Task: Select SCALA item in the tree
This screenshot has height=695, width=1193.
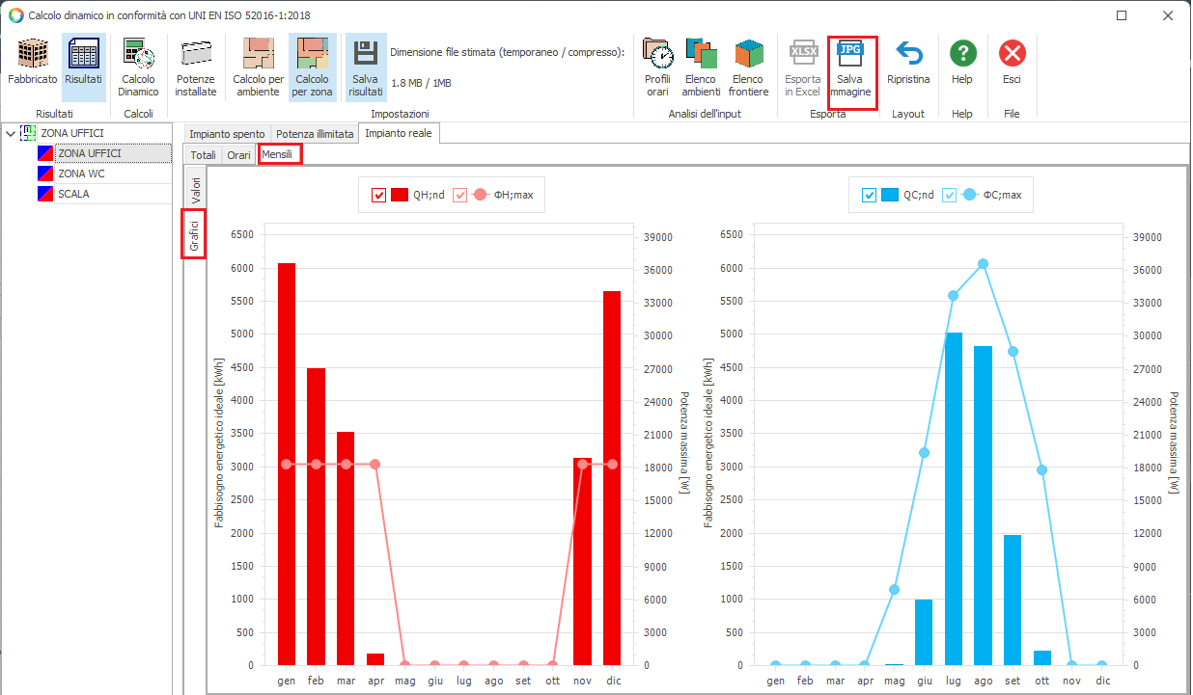Action: (73, 194)
